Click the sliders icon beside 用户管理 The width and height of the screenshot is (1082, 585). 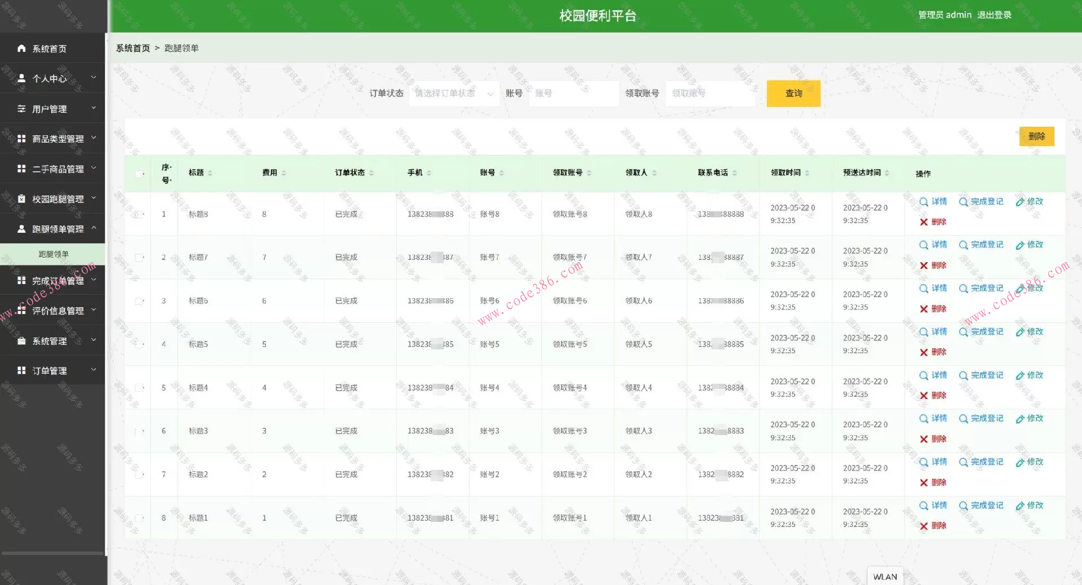pyautogui.click(x=21, y=109)
